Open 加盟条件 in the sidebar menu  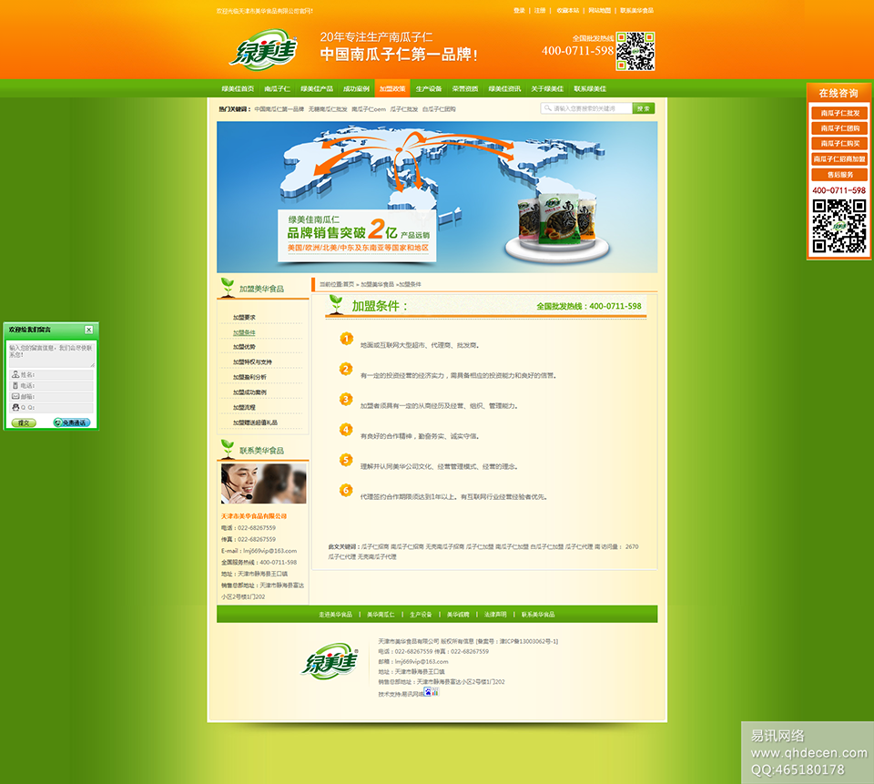244,332
